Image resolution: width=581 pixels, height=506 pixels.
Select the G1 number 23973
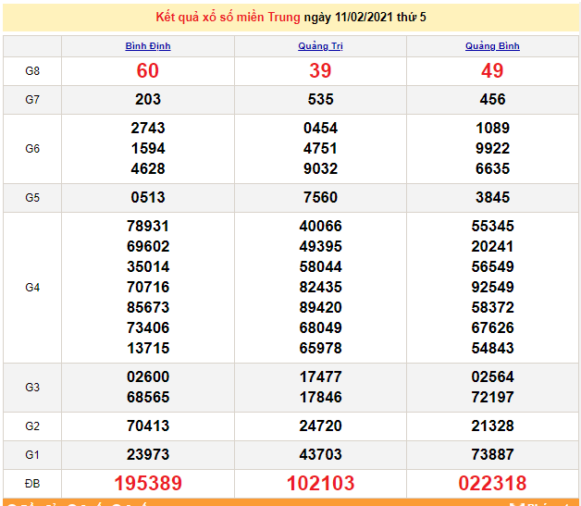[148, 454]
